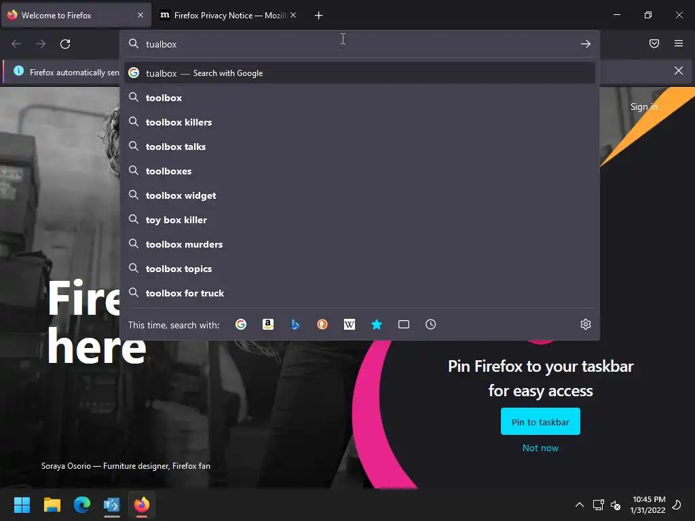Open the moon icon beside the clock
Viewport: 695px width, 521px height.
coord(677,504)
